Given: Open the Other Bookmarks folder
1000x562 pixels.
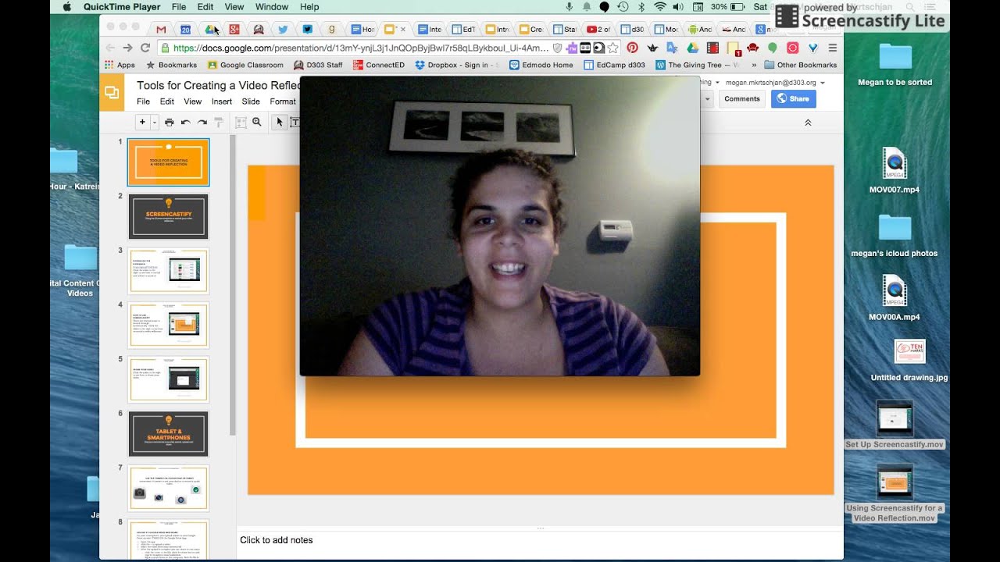Looking at the screenshot, I should 801,65.
